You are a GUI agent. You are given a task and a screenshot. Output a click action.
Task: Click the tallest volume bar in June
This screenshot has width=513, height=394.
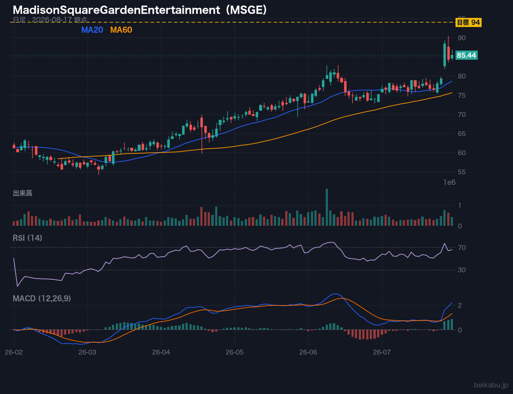(x=327, y=207)
